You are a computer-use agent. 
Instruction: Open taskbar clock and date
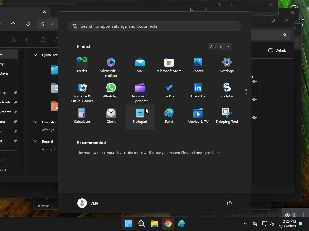(288, 224)
